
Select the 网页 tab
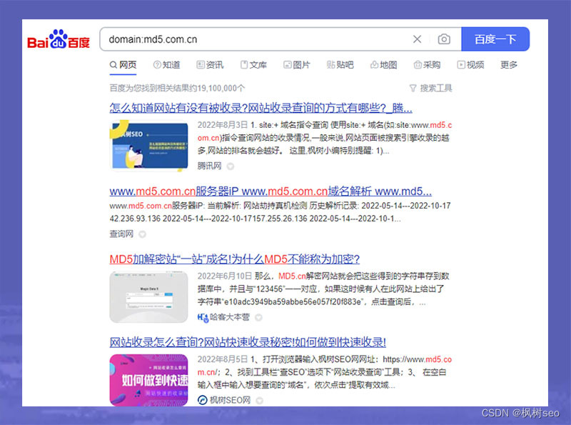pos(123,65)
